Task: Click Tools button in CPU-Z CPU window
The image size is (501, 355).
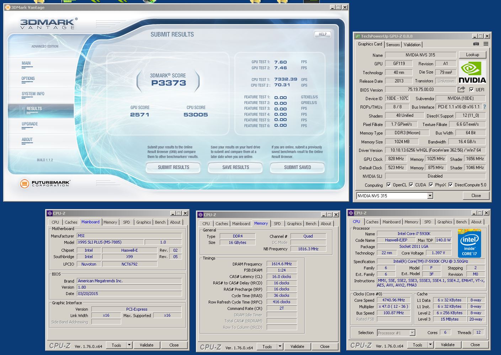Action: point(417,345)
